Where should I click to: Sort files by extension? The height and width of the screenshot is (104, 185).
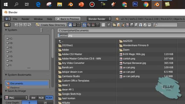[x=89, y=25]
